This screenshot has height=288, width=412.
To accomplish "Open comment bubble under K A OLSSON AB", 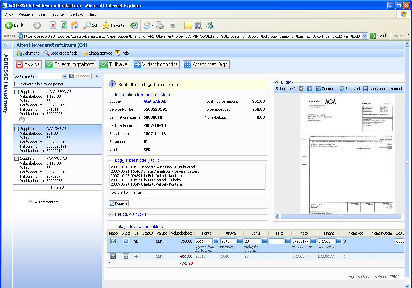I will tap(22, 120).
